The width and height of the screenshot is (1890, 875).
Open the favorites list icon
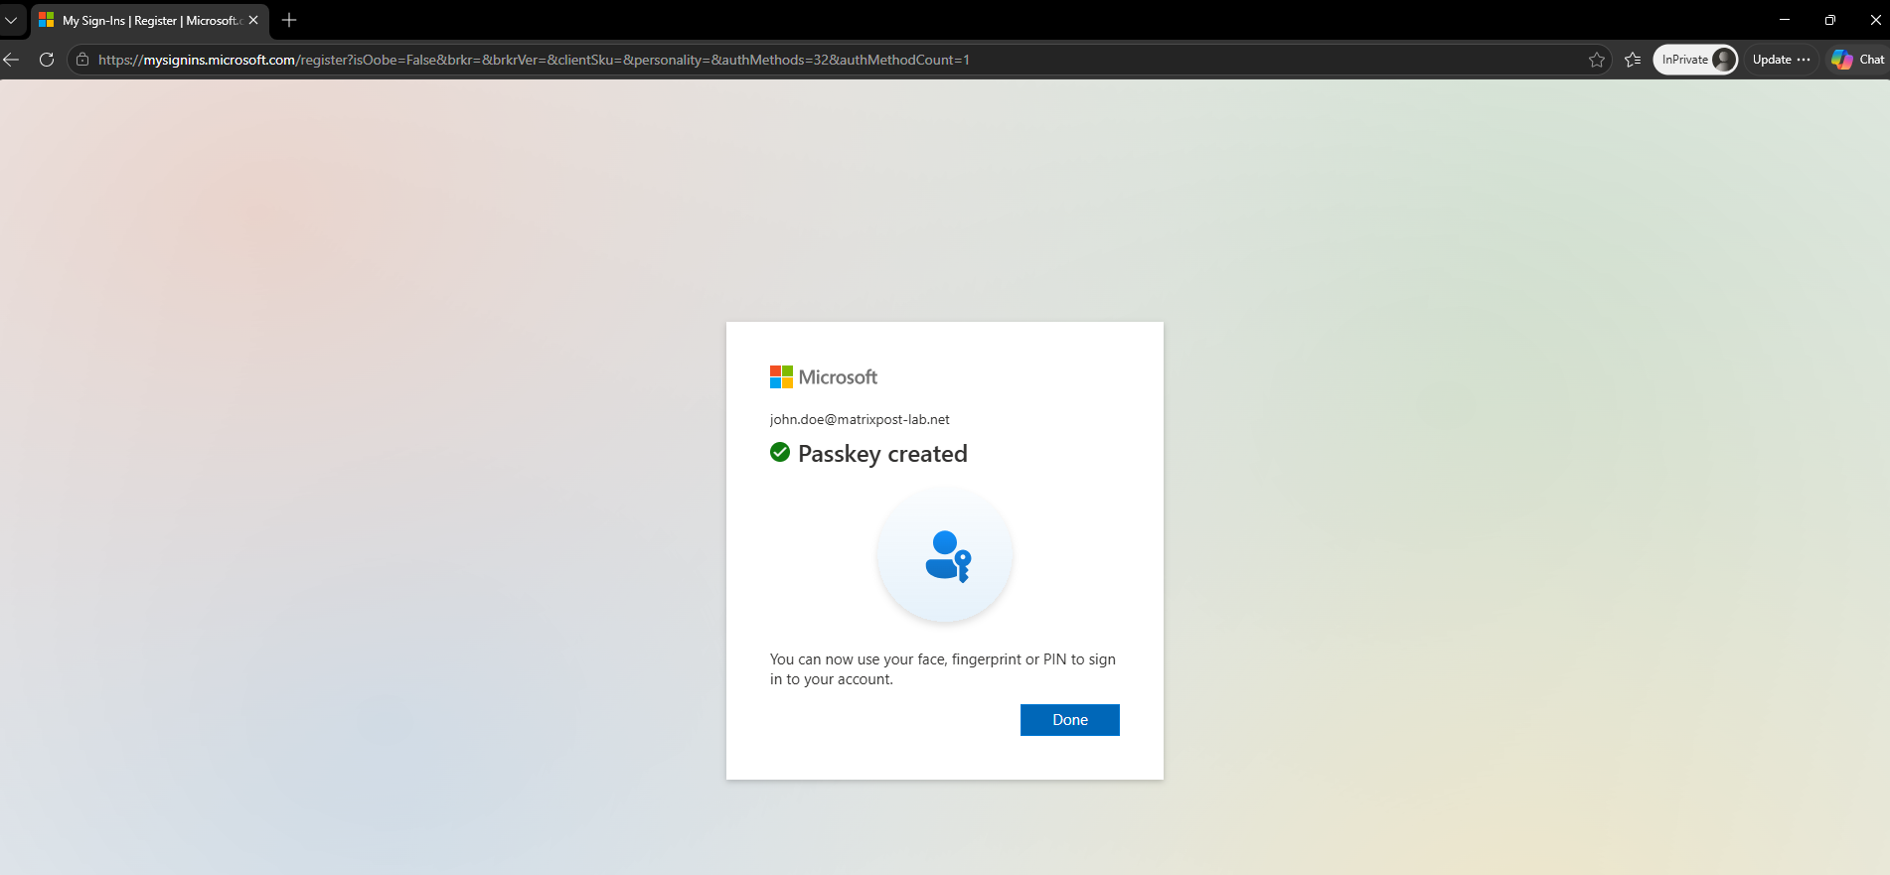point(1633,60)
